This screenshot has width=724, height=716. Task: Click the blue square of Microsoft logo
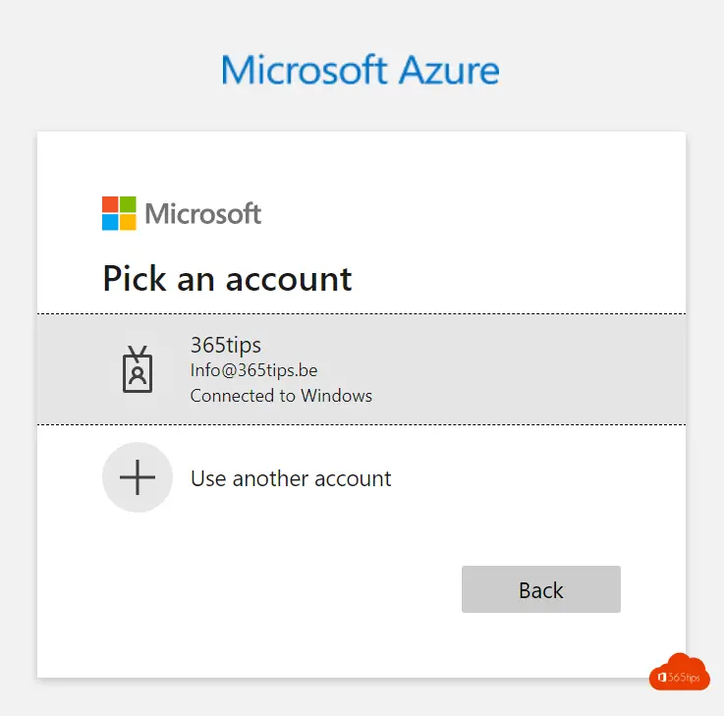coord(110,222)
